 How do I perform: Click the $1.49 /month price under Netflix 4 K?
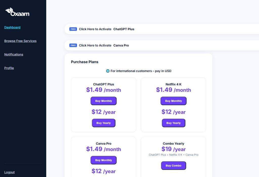coord(174,90)
